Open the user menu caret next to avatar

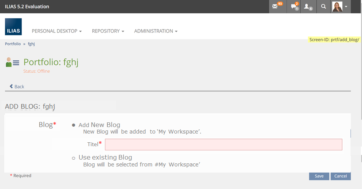coord(346,7)
